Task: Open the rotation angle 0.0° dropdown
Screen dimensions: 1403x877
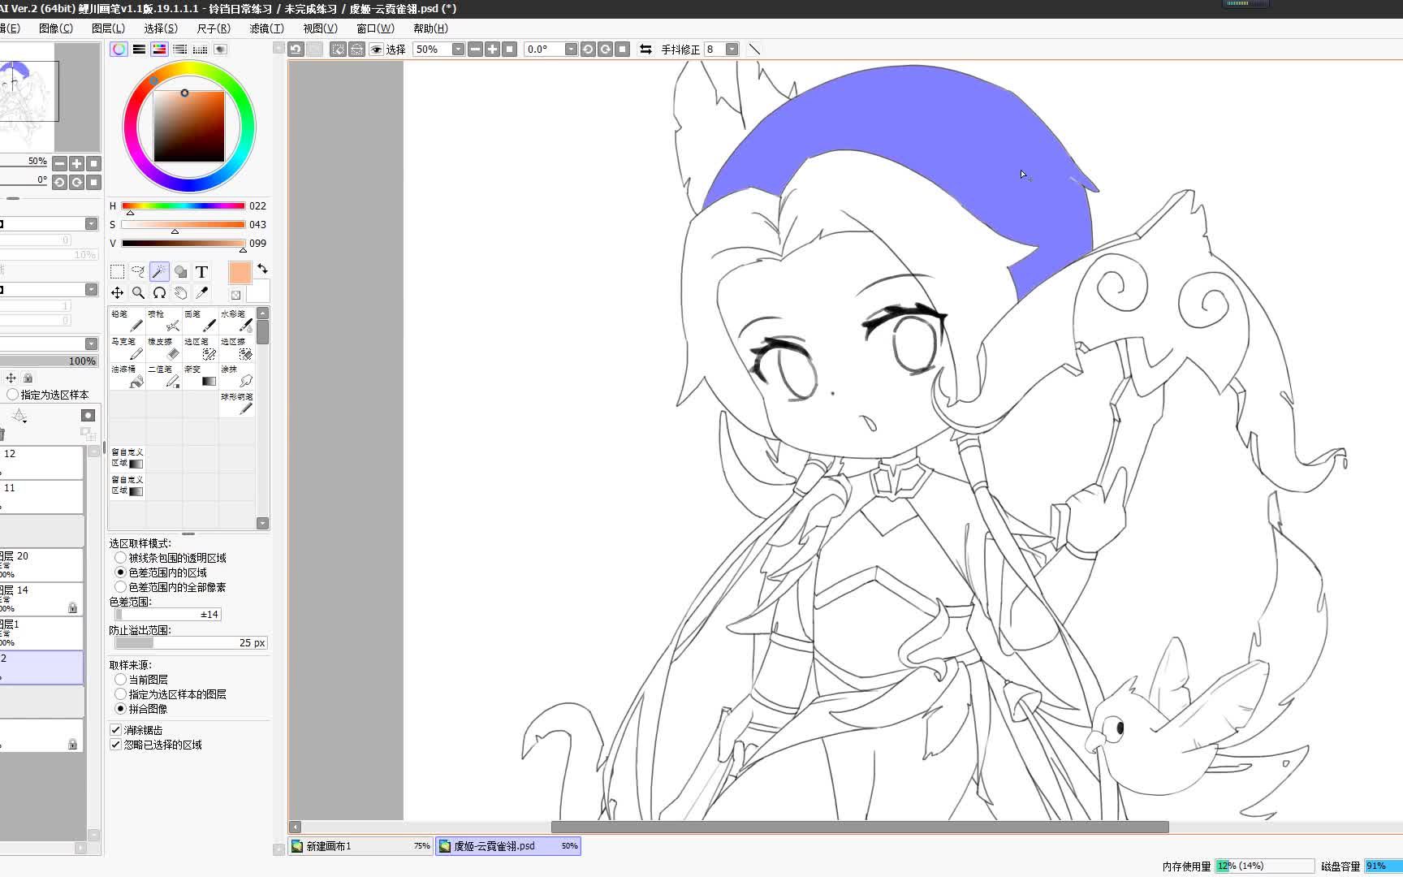Action: (x=571, y=50)
